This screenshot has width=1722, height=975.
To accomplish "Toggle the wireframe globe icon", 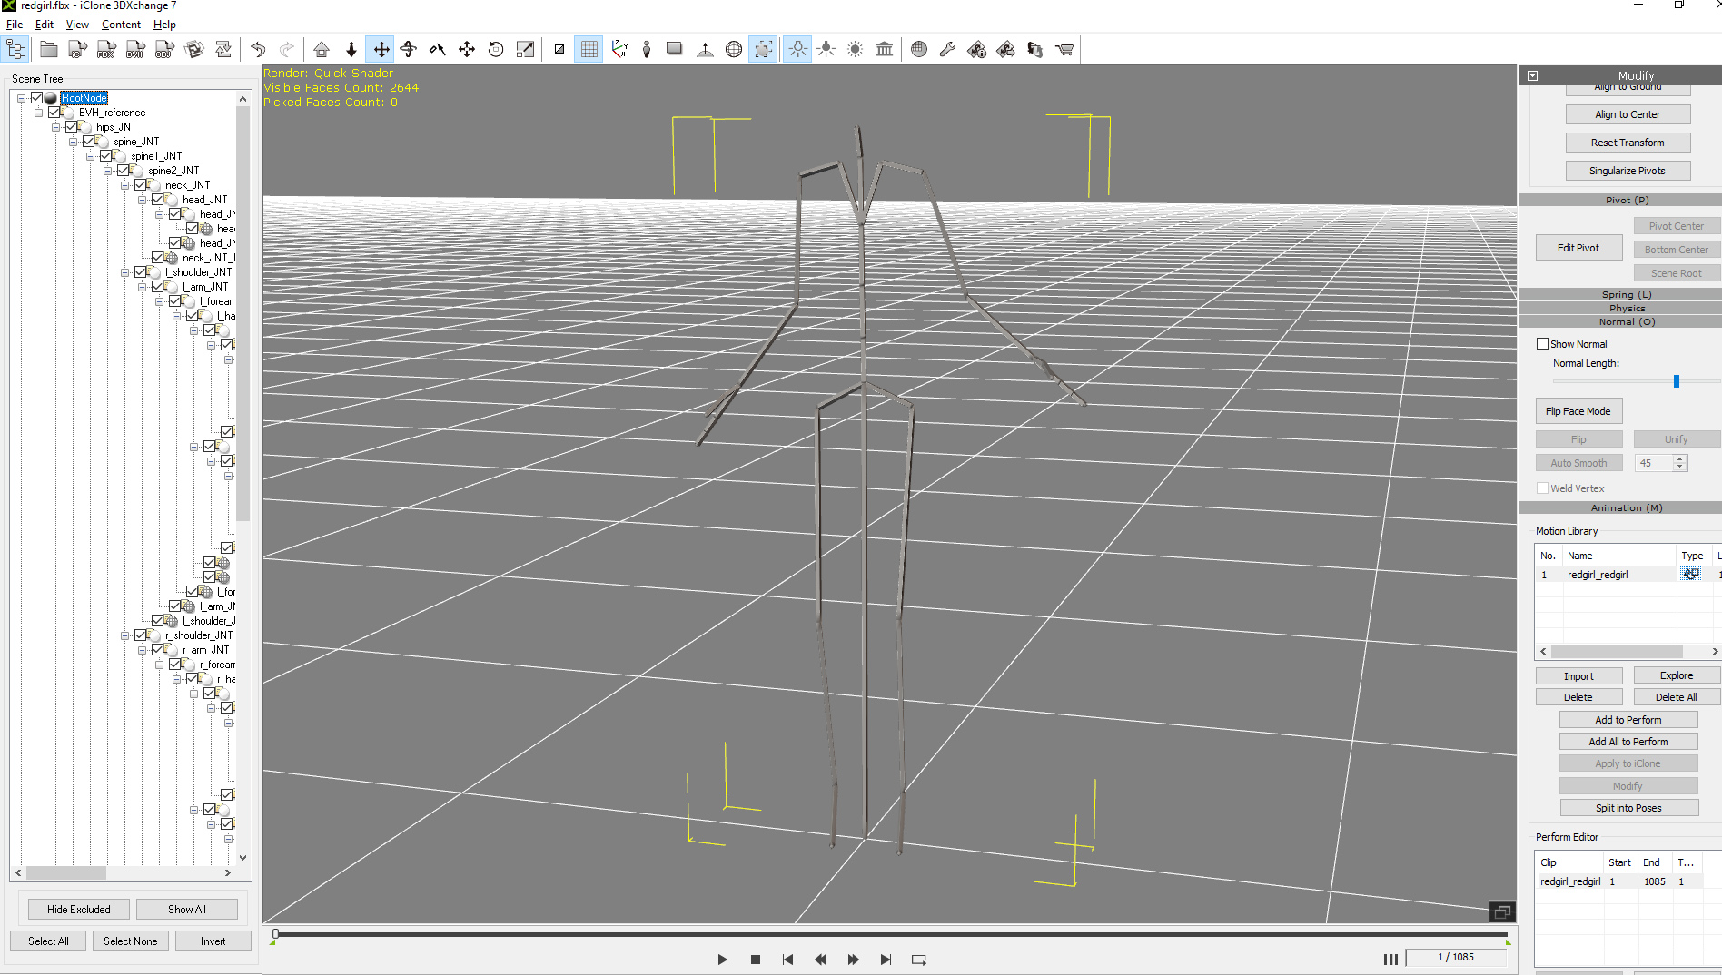I will 734,50.
